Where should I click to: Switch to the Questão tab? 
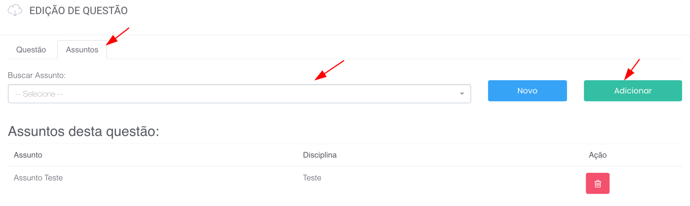pos(31,50)
